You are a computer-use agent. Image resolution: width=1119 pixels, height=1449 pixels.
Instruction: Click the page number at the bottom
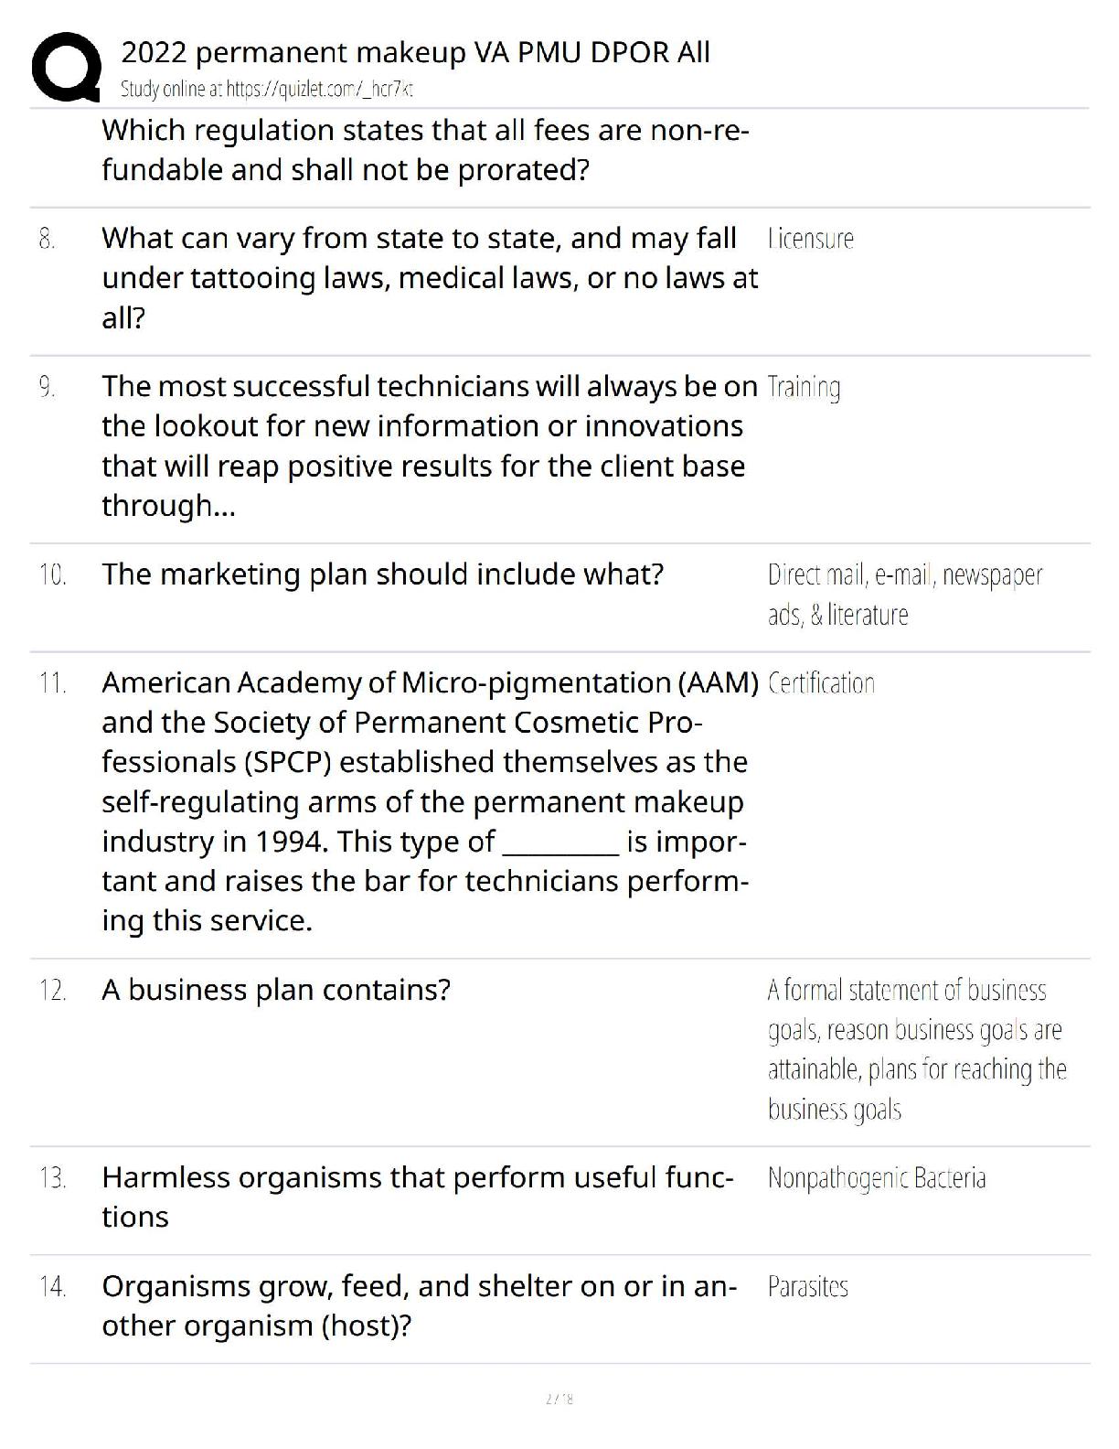coord(559,1399)
